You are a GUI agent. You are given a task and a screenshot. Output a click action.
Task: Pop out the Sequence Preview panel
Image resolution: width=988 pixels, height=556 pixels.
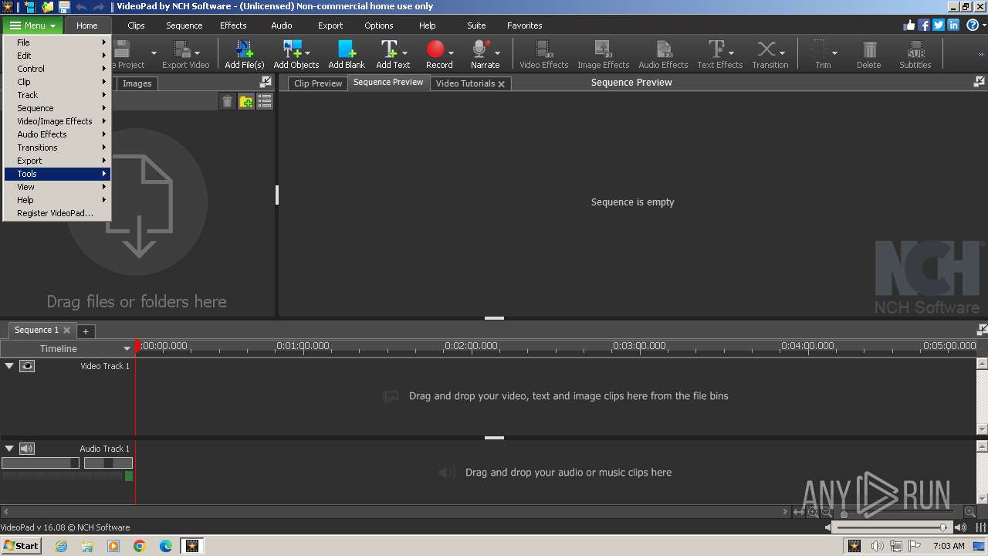click(x=980, y=82)
